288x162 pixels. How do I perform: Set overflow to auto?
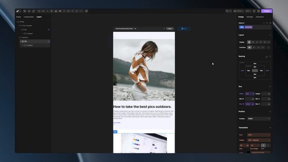[263, 48]
